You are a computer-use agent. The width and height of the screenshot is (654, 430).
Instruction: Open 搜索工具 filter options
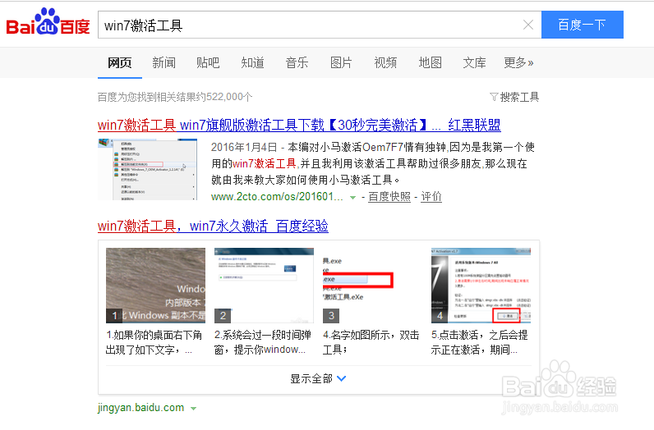click(514, 97)
